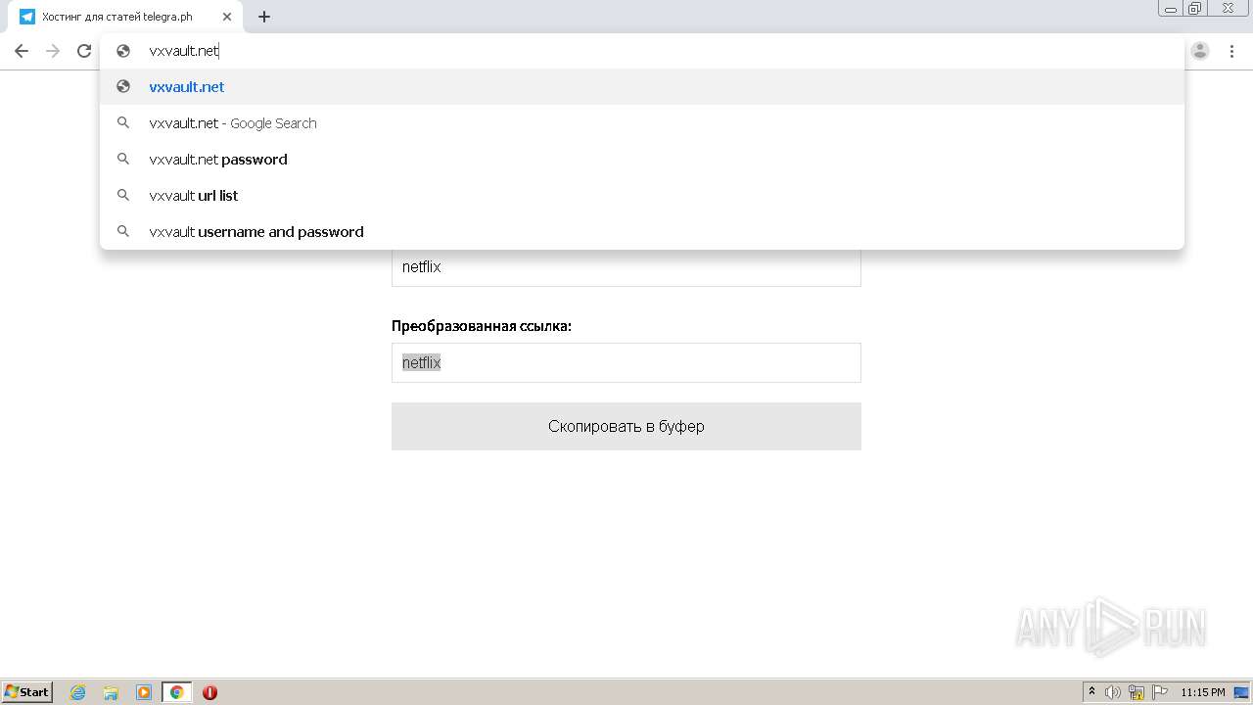Open Windows Media Player from the taskbar

(144, 692)
